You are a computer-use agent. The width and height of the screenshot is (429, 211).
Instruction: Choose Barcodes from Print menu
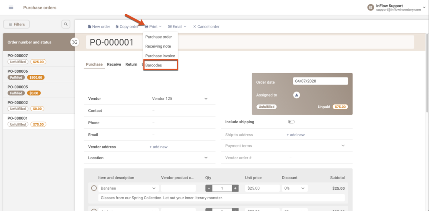point(160,65)
